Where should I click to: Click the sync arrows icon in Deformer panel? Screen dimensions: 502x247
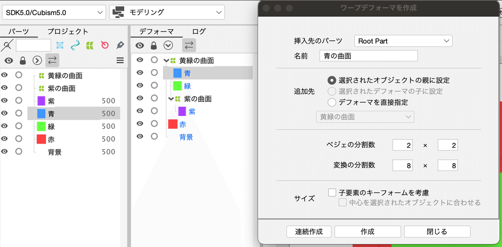189,45
